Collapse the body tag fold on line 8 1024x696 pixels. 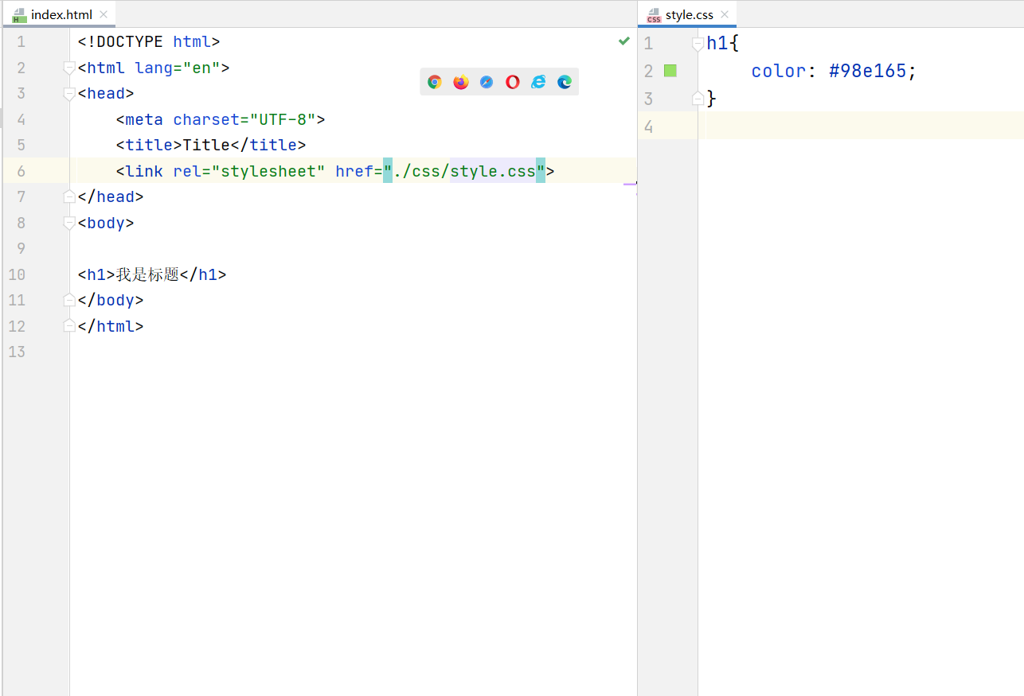coord(69,224)
